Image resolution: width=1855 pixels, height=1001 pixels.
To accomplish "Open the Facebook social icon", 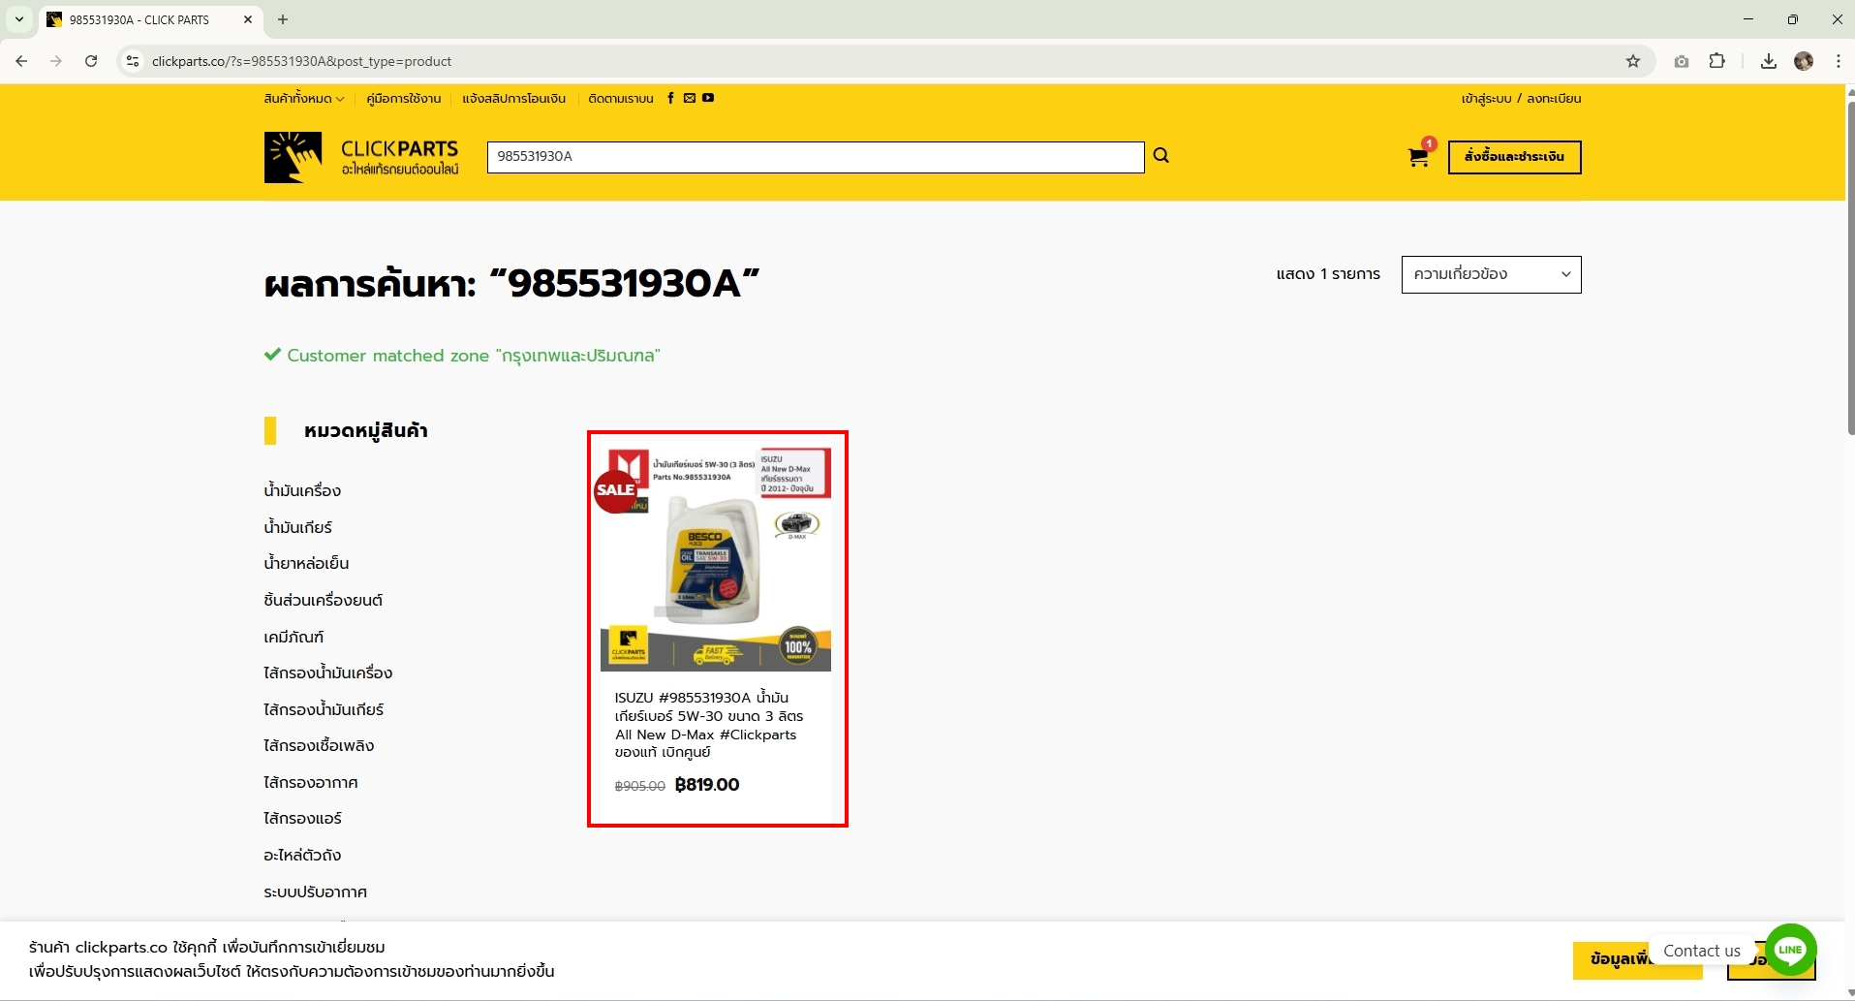I will pos(670,98).
